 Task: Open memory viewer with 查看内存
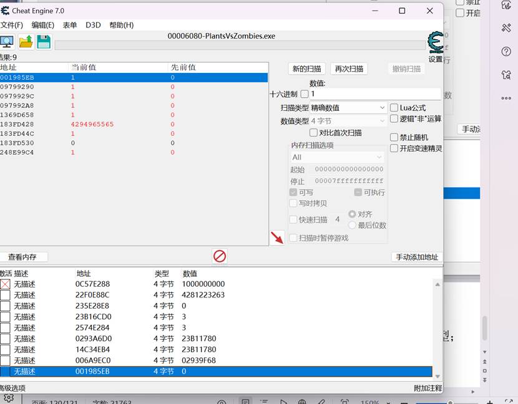pyautogui.click(x=22, y=257)
